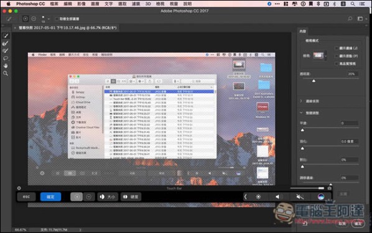Viewport: 372px width, 233px height.
Task: Close the Touch Bar window with its X icon
Action: 19,188
